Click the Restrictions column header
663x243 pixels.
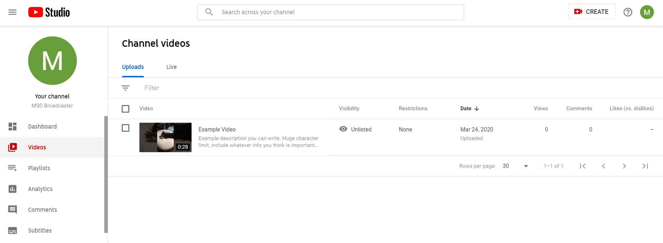pyautogui.click(x=413, y=109)
